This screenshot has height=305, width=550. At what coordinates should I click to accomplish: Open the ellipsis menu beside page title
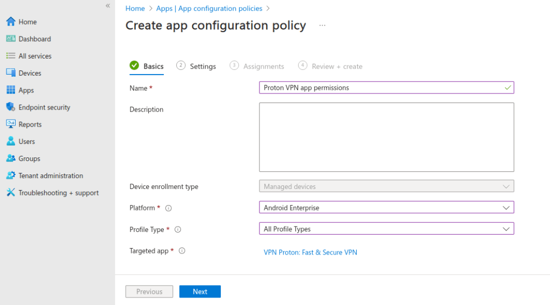click(322, 26)
